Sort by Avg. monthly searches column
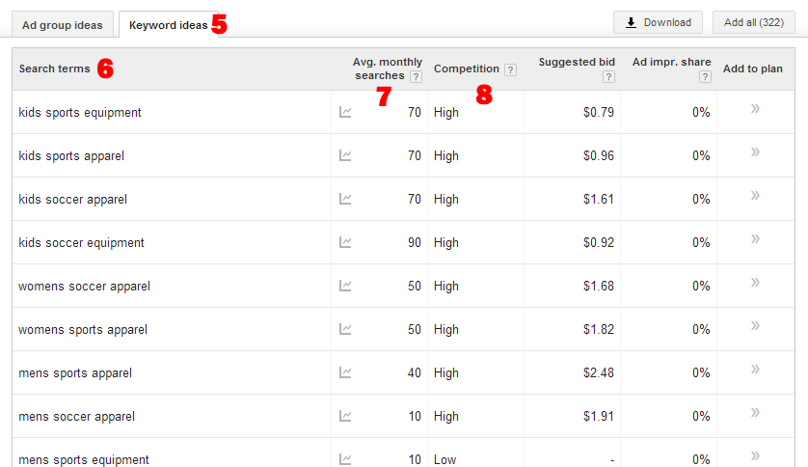This screenshot has width=808, height=467. point(387,69)
